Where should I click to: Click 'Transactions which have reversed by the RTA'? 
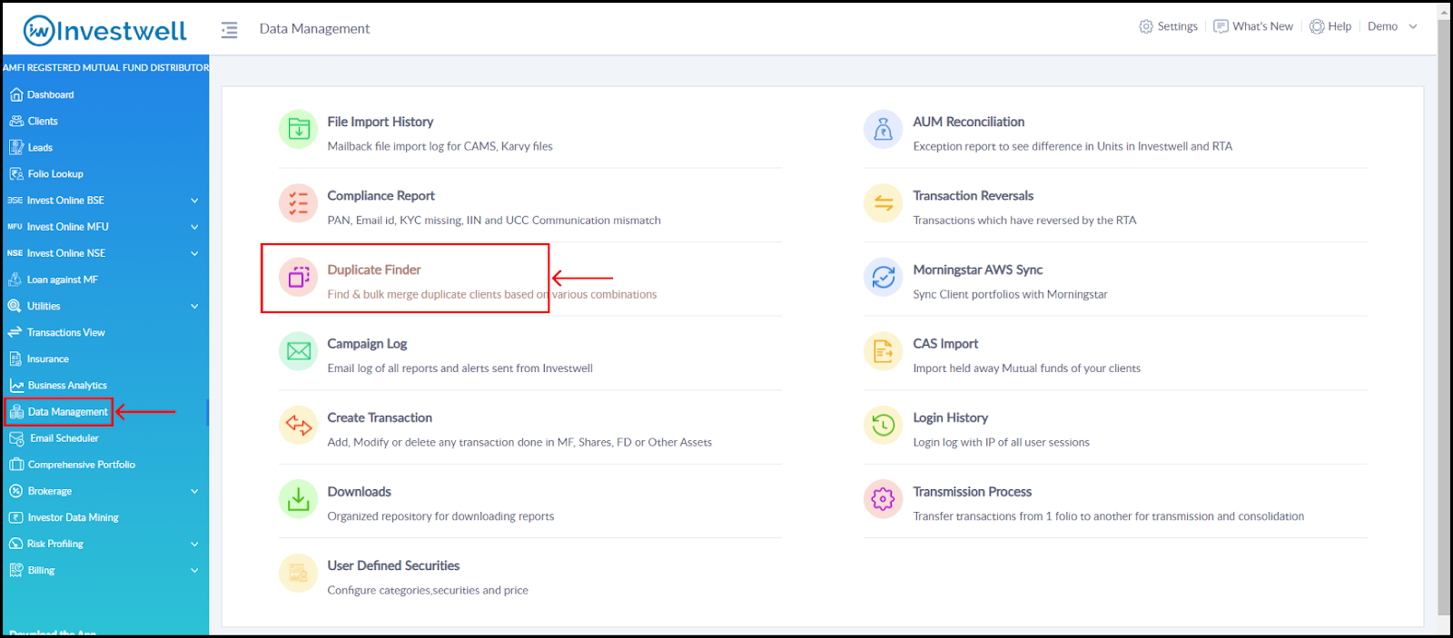[1024, 221]
